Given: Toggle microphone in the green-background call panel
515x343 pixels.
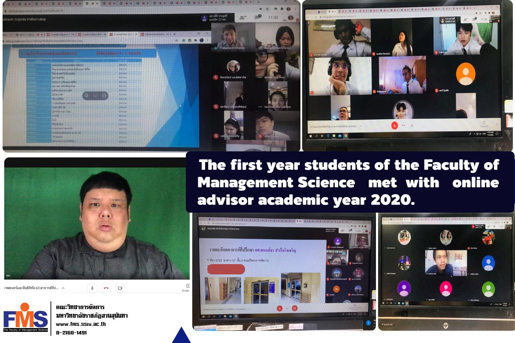Looking at the screenshot, I should pos(92,288).
